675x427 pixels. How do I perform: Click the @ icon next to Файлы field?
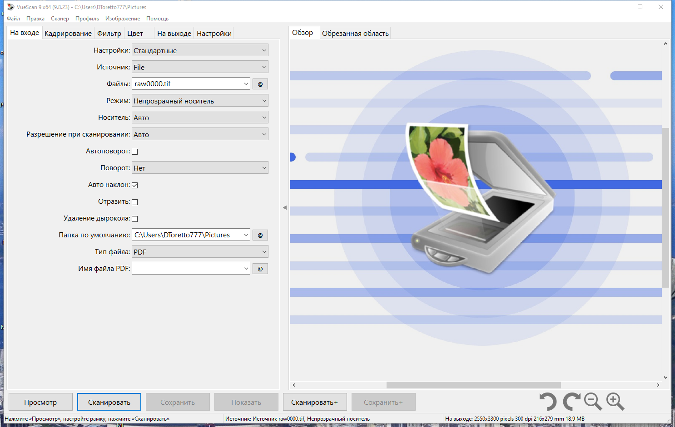click(260, 83)
